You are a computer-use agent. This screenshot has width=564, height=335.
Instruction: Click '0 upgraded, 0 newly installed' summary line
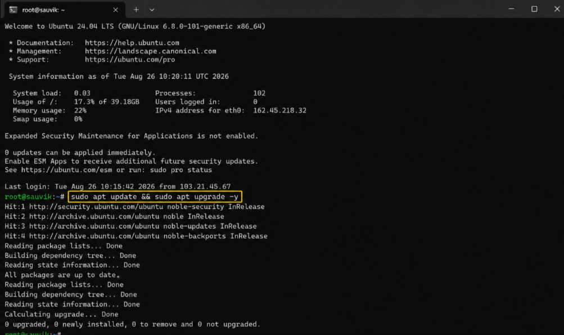(132, 324)
